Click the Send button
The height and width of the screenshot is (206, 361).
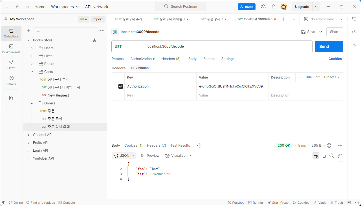click(324, 46)
